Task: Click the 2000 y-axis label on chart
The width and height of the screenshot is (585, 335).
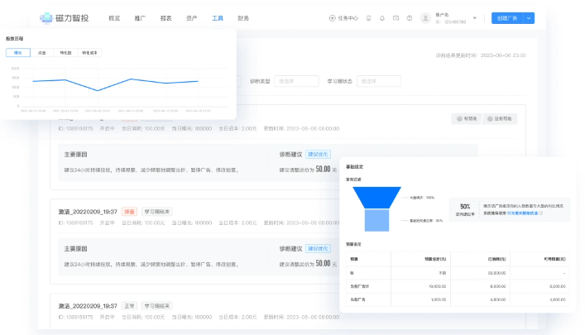Action: click(15, 69)
